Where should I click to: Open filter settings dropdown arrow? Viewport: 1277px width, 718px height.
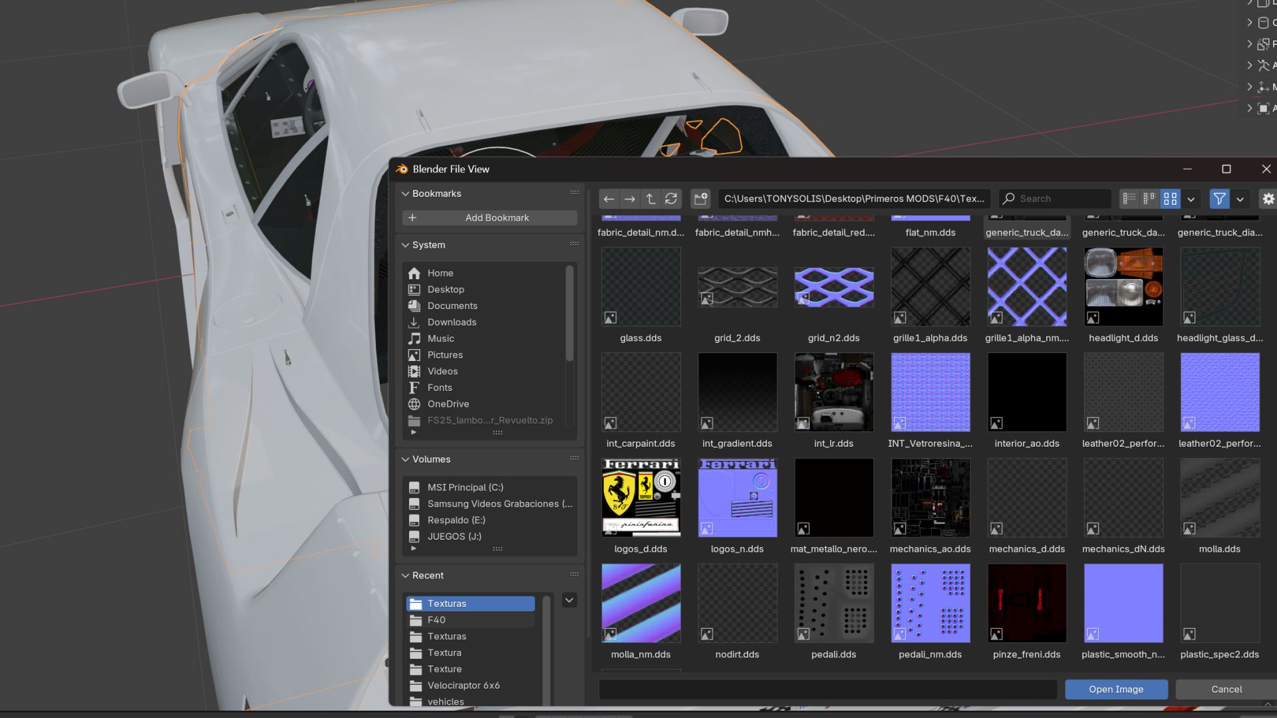[1240, 199]
